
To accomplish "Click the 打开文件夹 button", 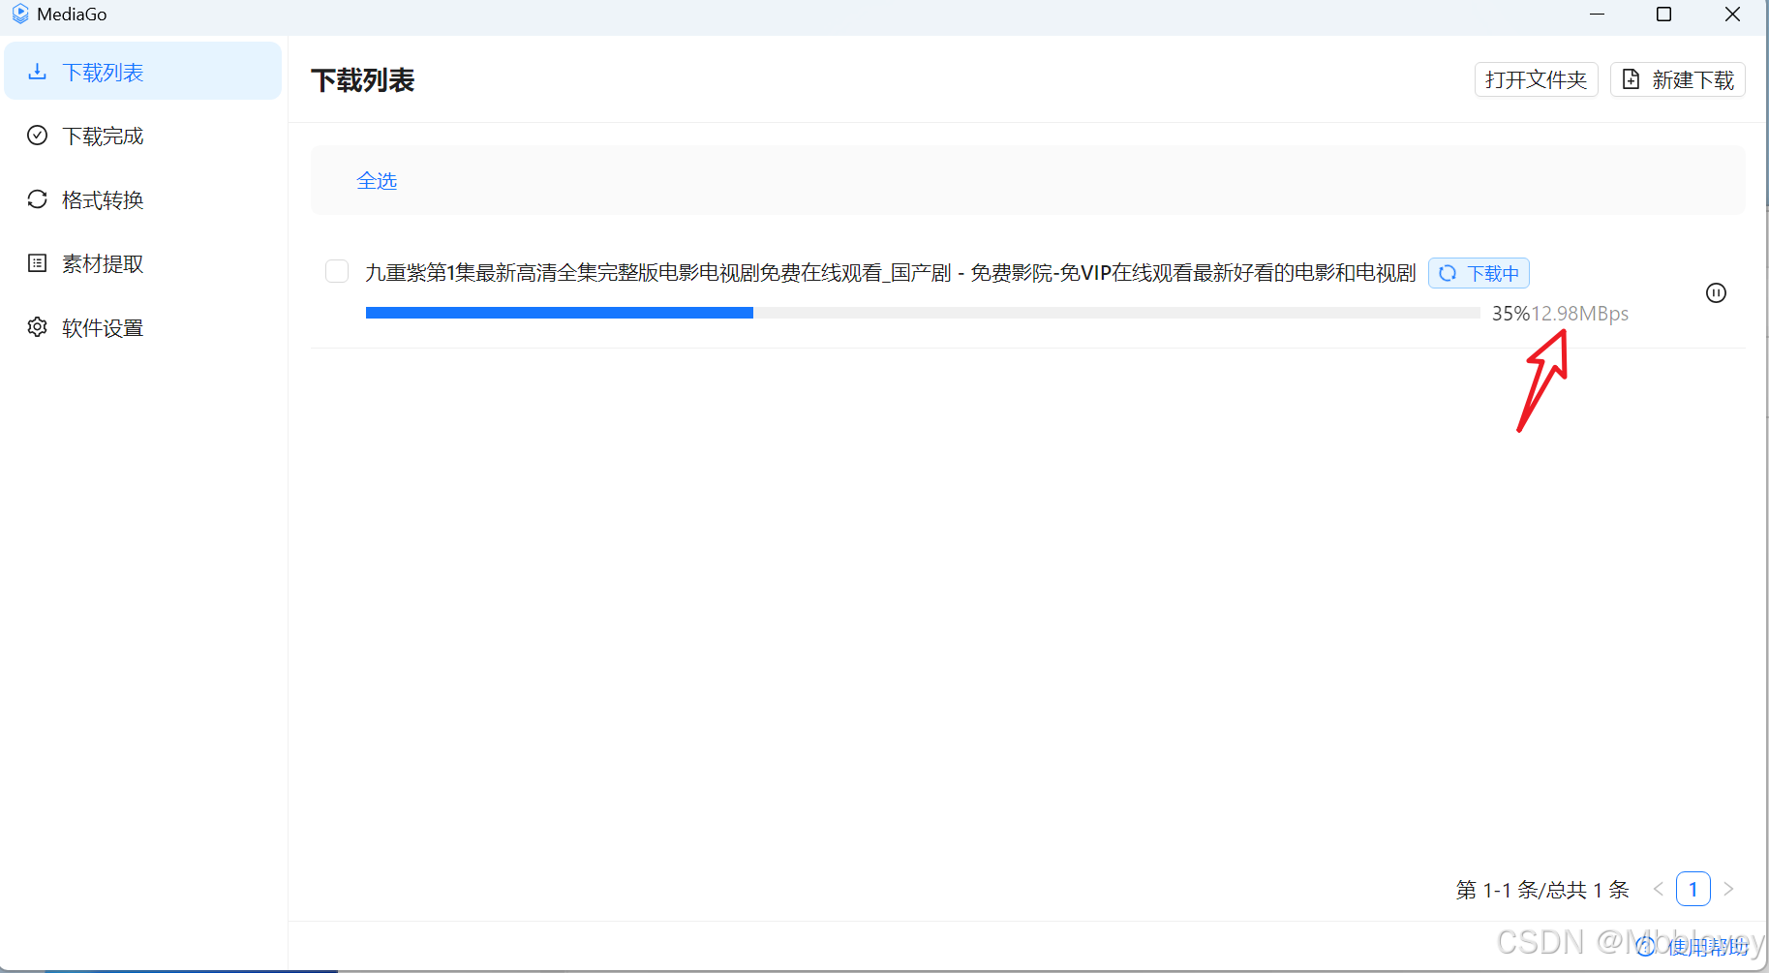I will [1536, 79].
